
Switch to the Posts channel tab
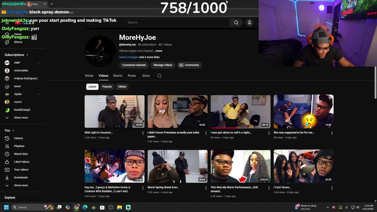tap(132, 76)
